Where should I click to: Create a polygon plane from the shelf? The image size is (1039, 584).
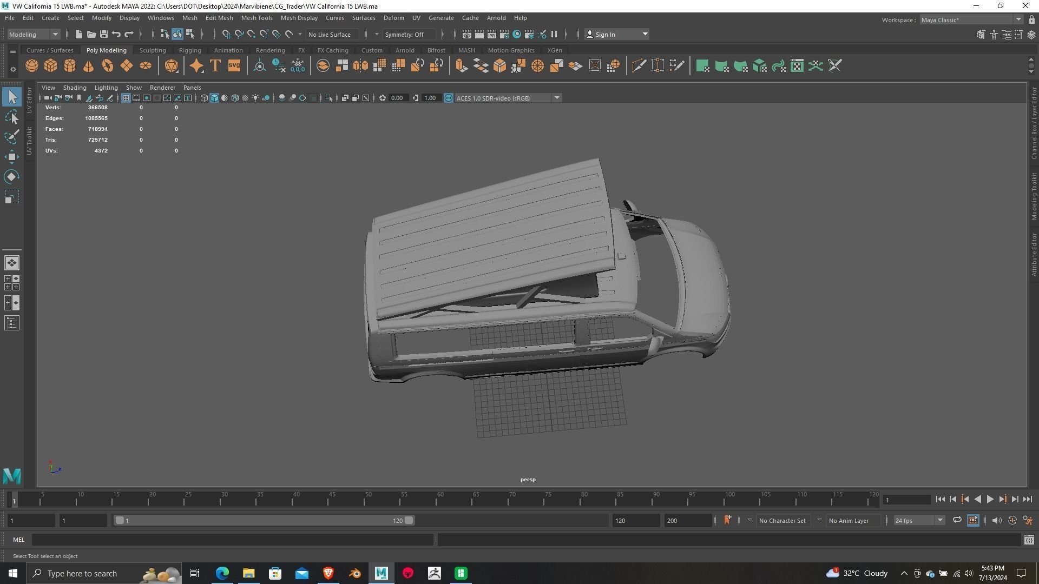tap(127, 66)
